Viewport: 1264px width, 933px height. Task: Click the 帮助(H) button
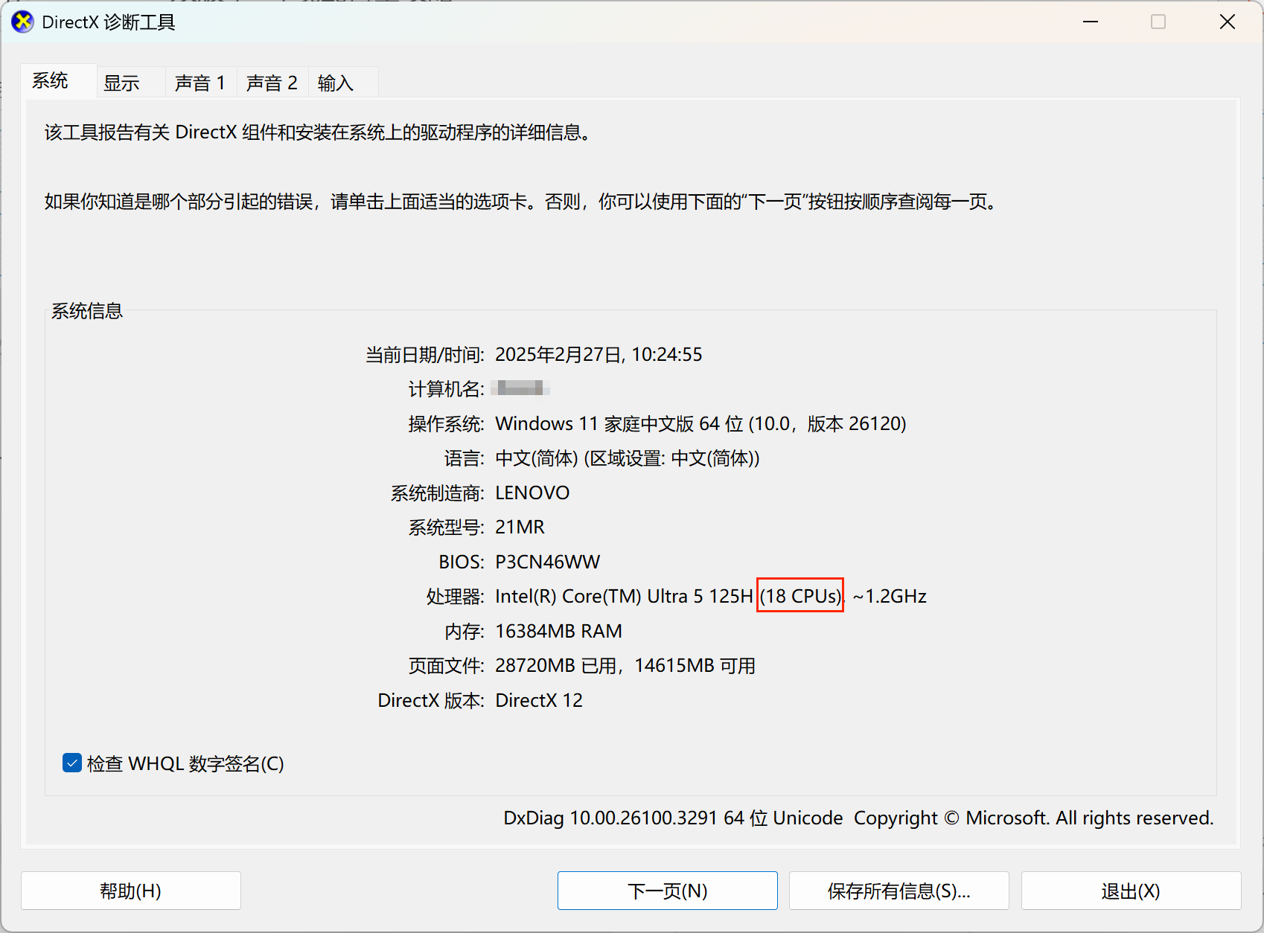131,891
